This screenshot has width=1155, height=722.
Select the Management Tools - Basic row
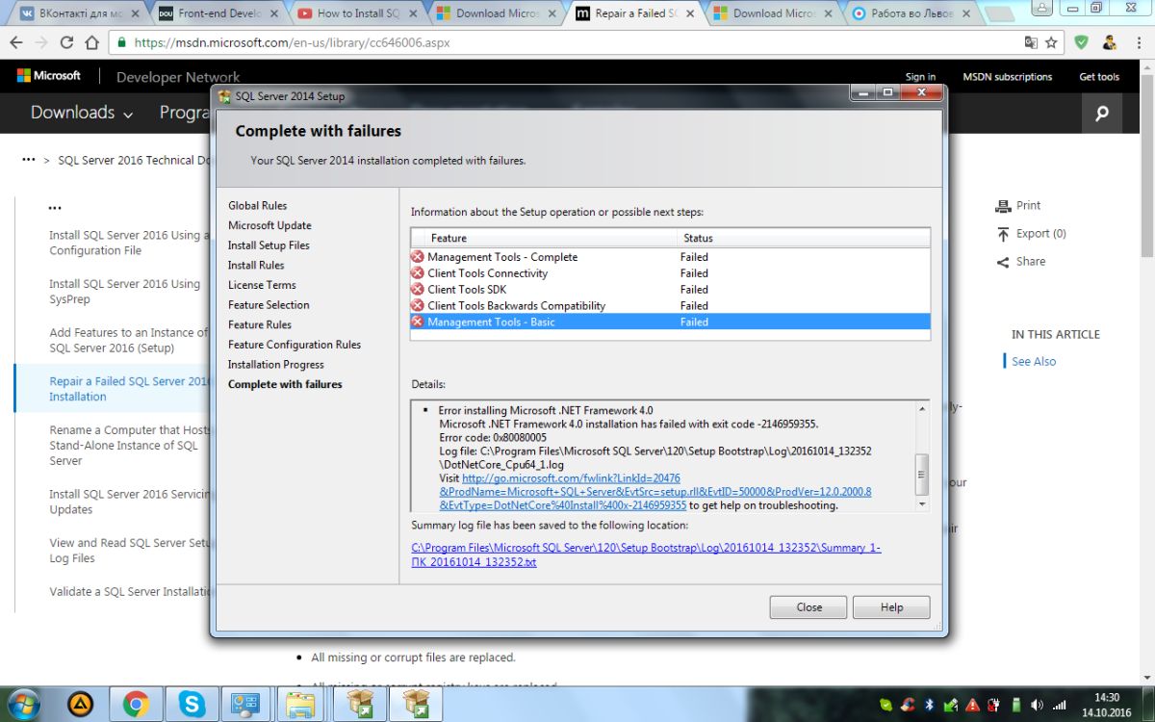click(670, 322)
